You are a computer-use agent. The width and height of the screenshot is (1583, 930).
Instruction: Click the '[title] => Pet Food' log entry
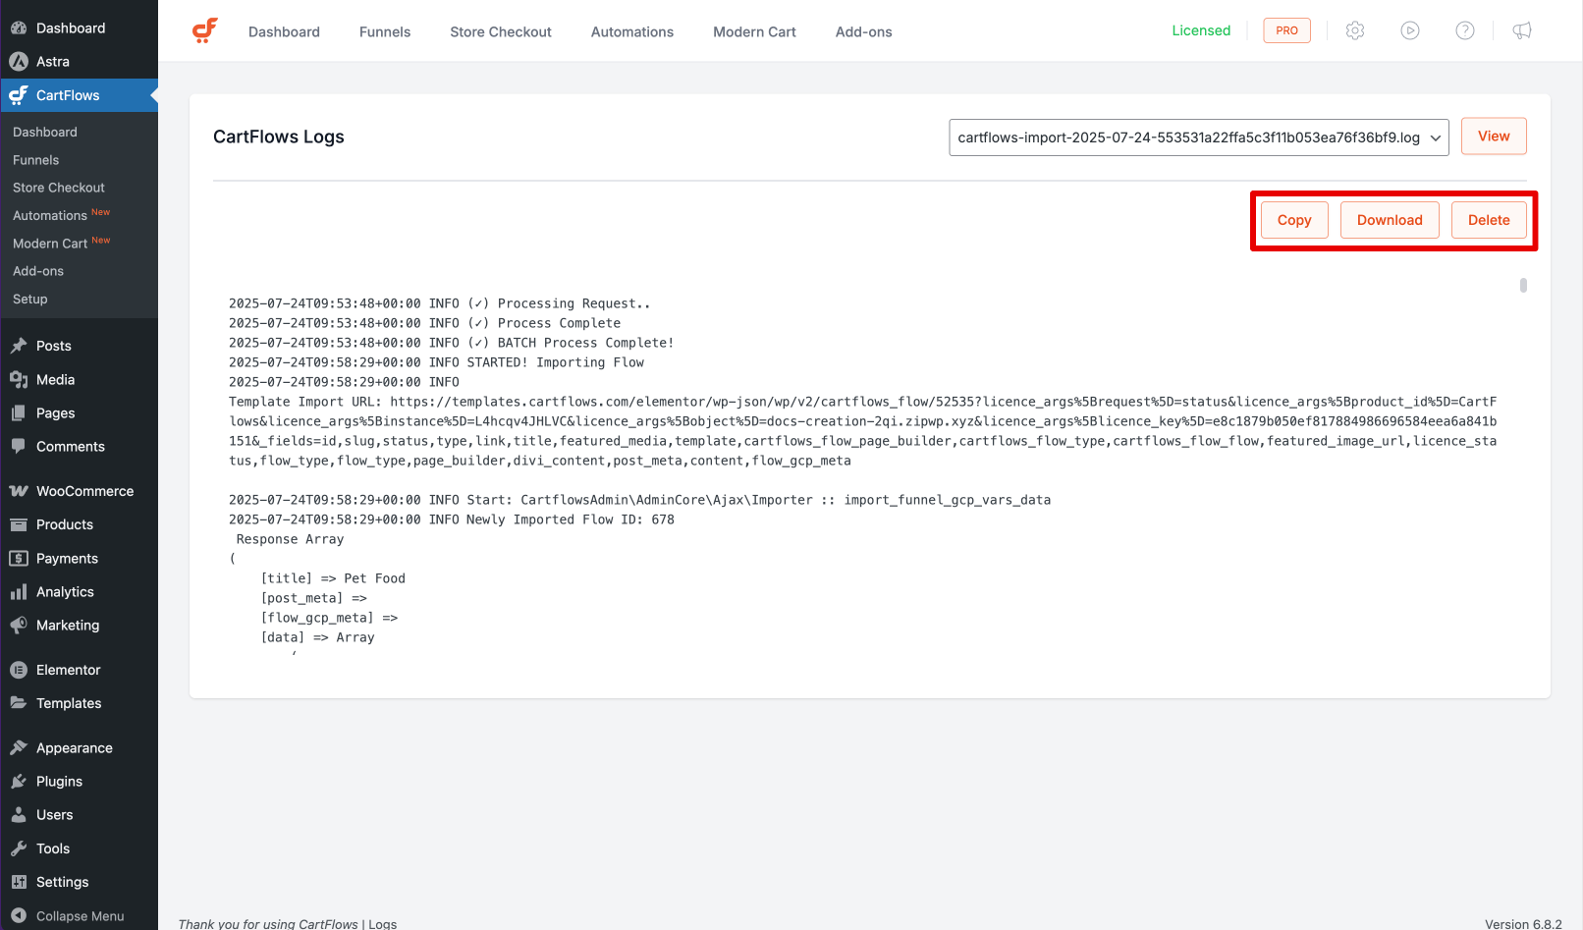click(x=333, y=578)
